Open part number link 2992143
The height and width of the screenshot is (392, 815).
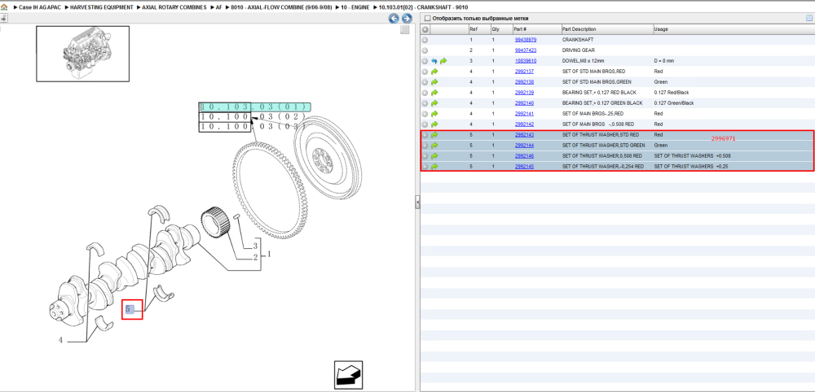(x=524, y=135)
